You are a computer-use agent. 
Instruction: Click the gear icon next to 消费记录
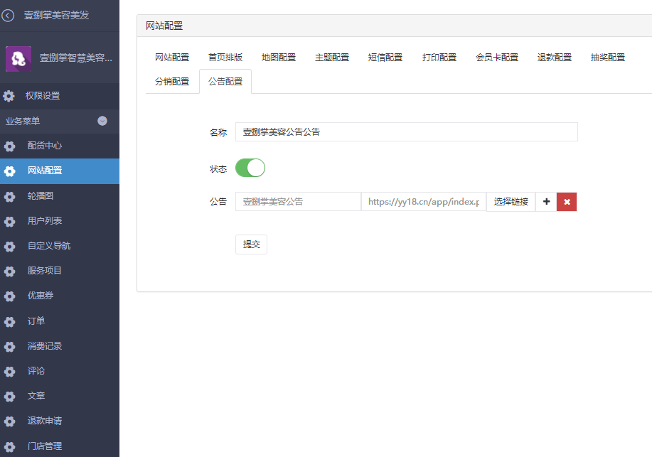[9, 346]
